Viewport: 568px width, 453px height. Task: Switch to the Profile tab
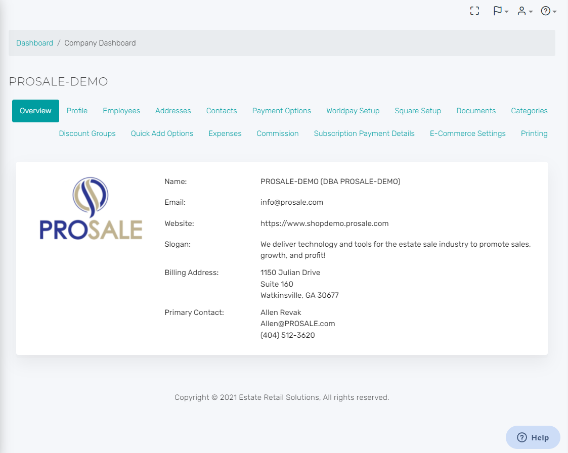(77, 111)
